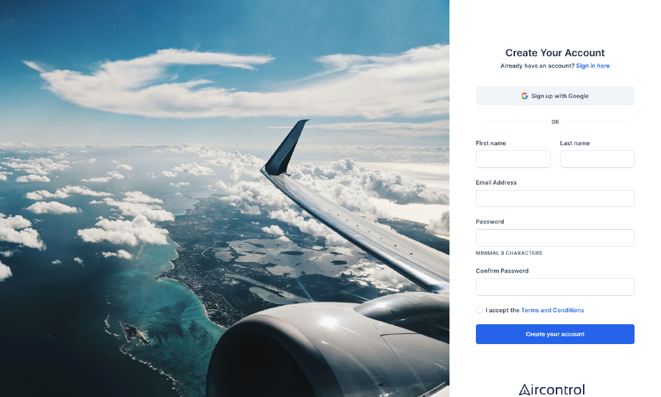Open the Sign in here link
This screenshot has width=661, height=397.
click(593, 66)
